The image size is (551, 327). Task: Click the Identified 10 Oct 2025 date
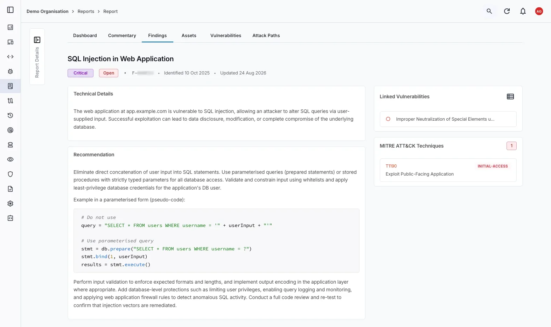(187, 73)
